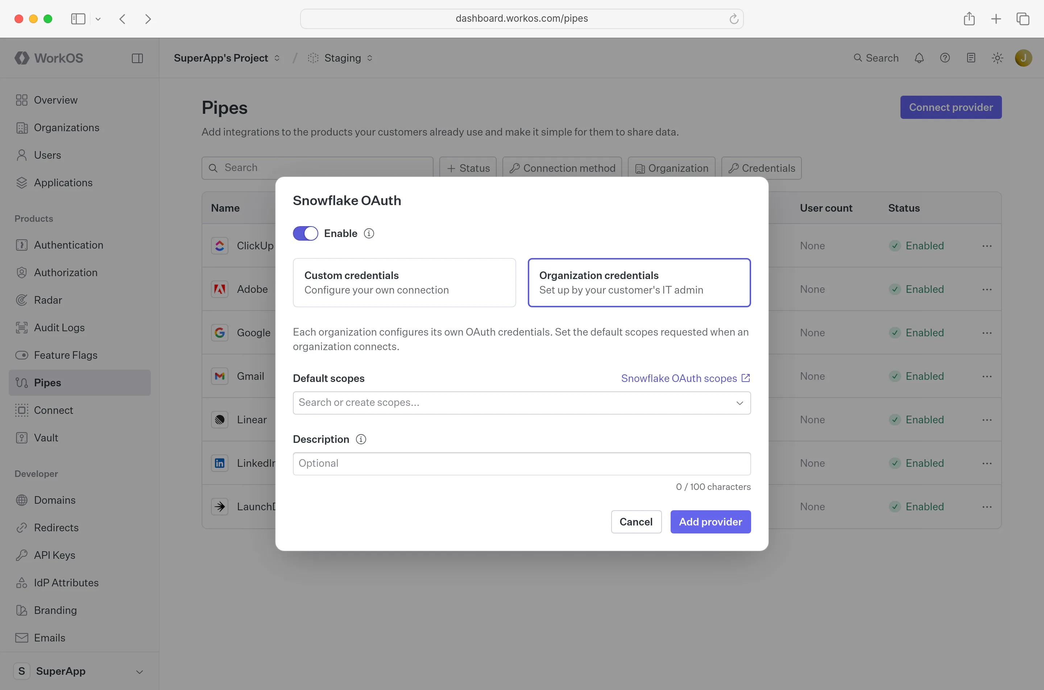Screen dimensions: 1044x690
Task: Click the browser share icon
Action: coord(969,18)
